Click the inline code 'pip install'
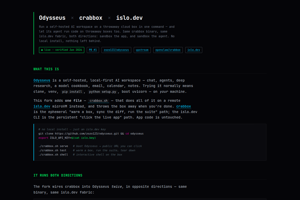Screen dimensions: 300x200 [72, 92]
